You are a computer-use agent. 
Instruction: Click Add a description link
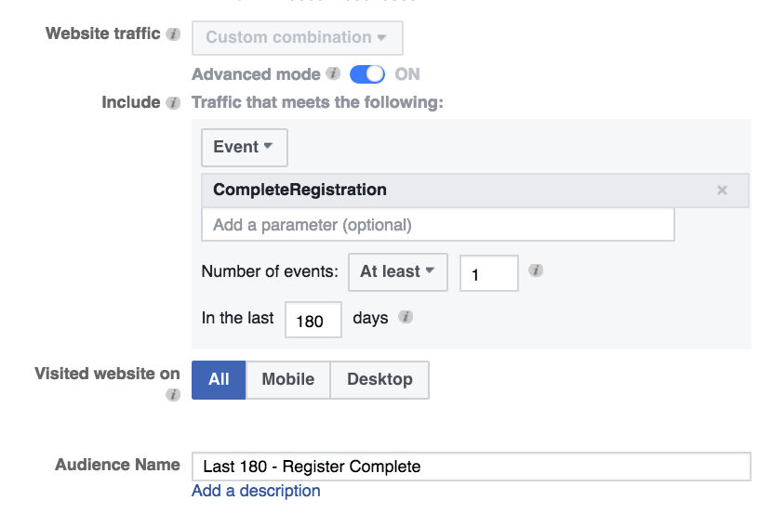click(256, 491)
